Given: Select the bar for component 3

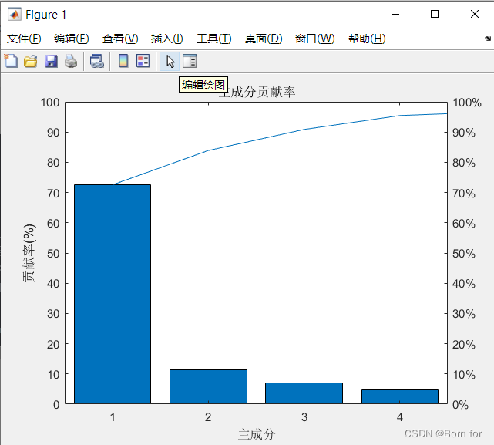Looking at the screenshot, I should [x=304, y=393].
